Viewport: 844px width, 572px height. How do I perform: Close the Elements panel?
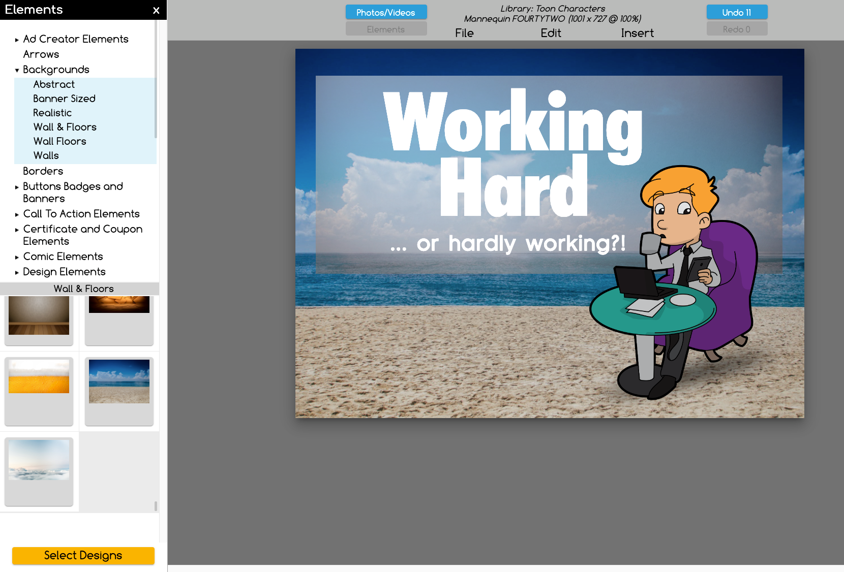pyautogui.click(x=156, y=10)
